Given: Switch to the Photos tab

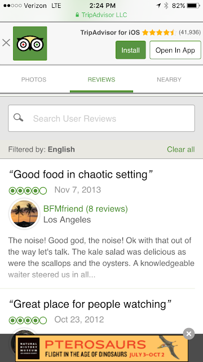Looking at the screenshot, I should [x=34, y=80].
